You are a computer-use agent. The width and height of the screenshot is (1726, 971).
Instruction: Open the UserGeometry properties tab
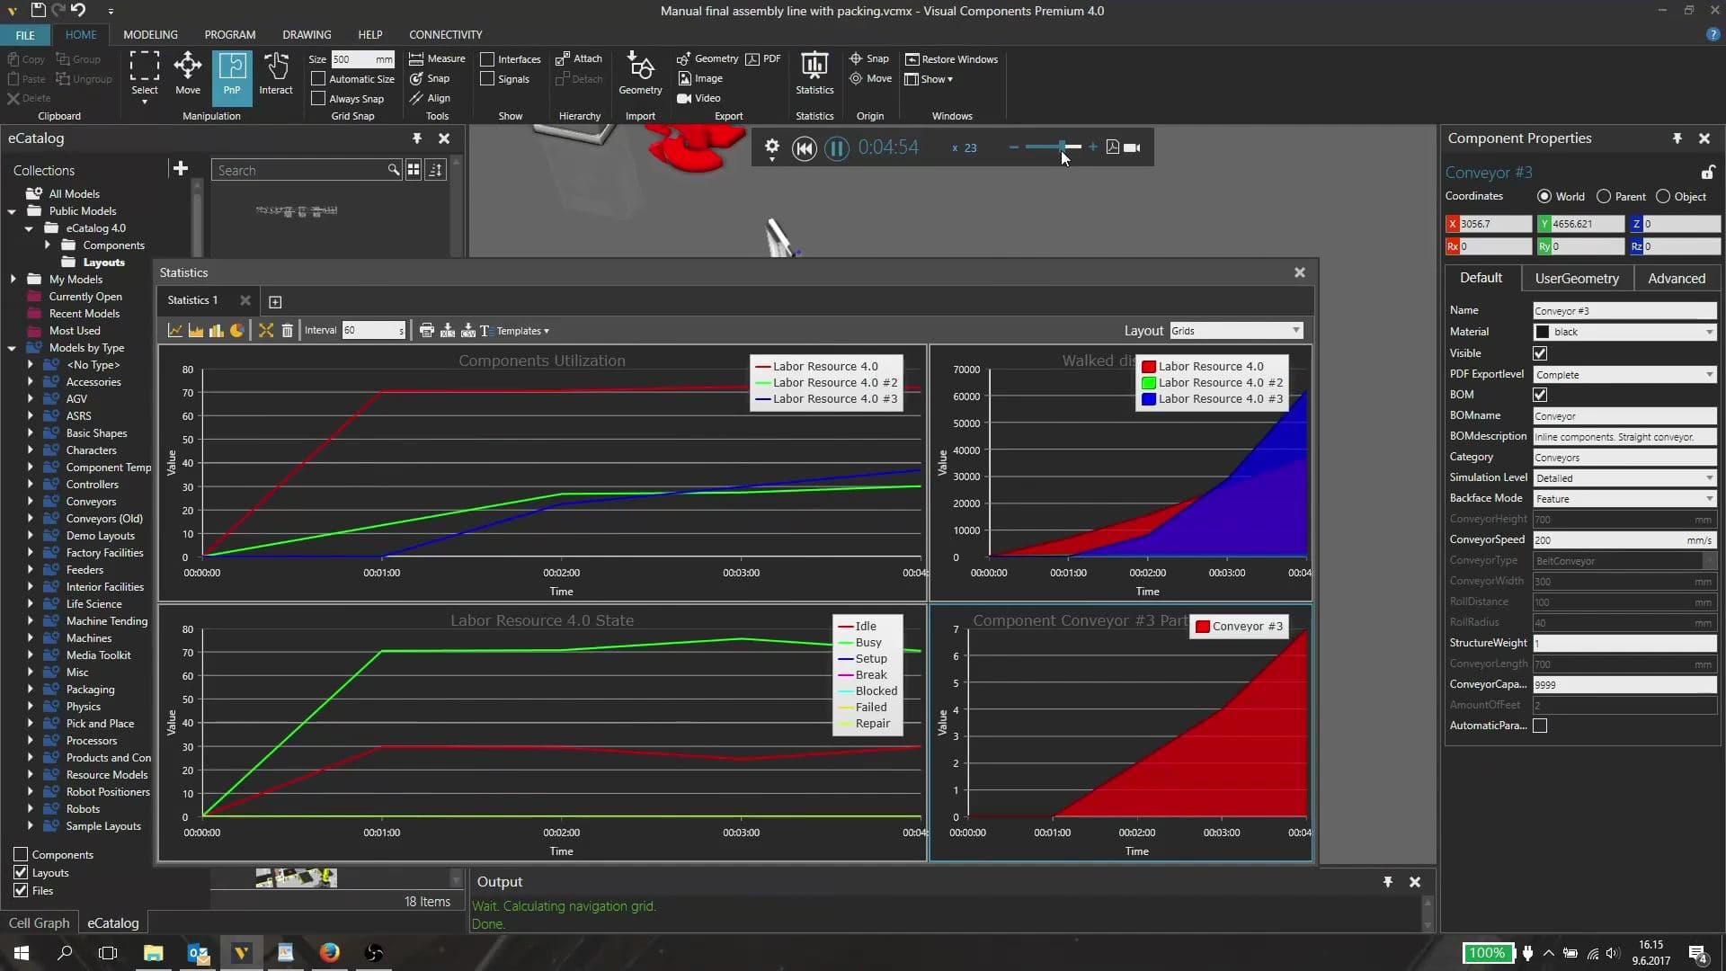pos(1577,279)
